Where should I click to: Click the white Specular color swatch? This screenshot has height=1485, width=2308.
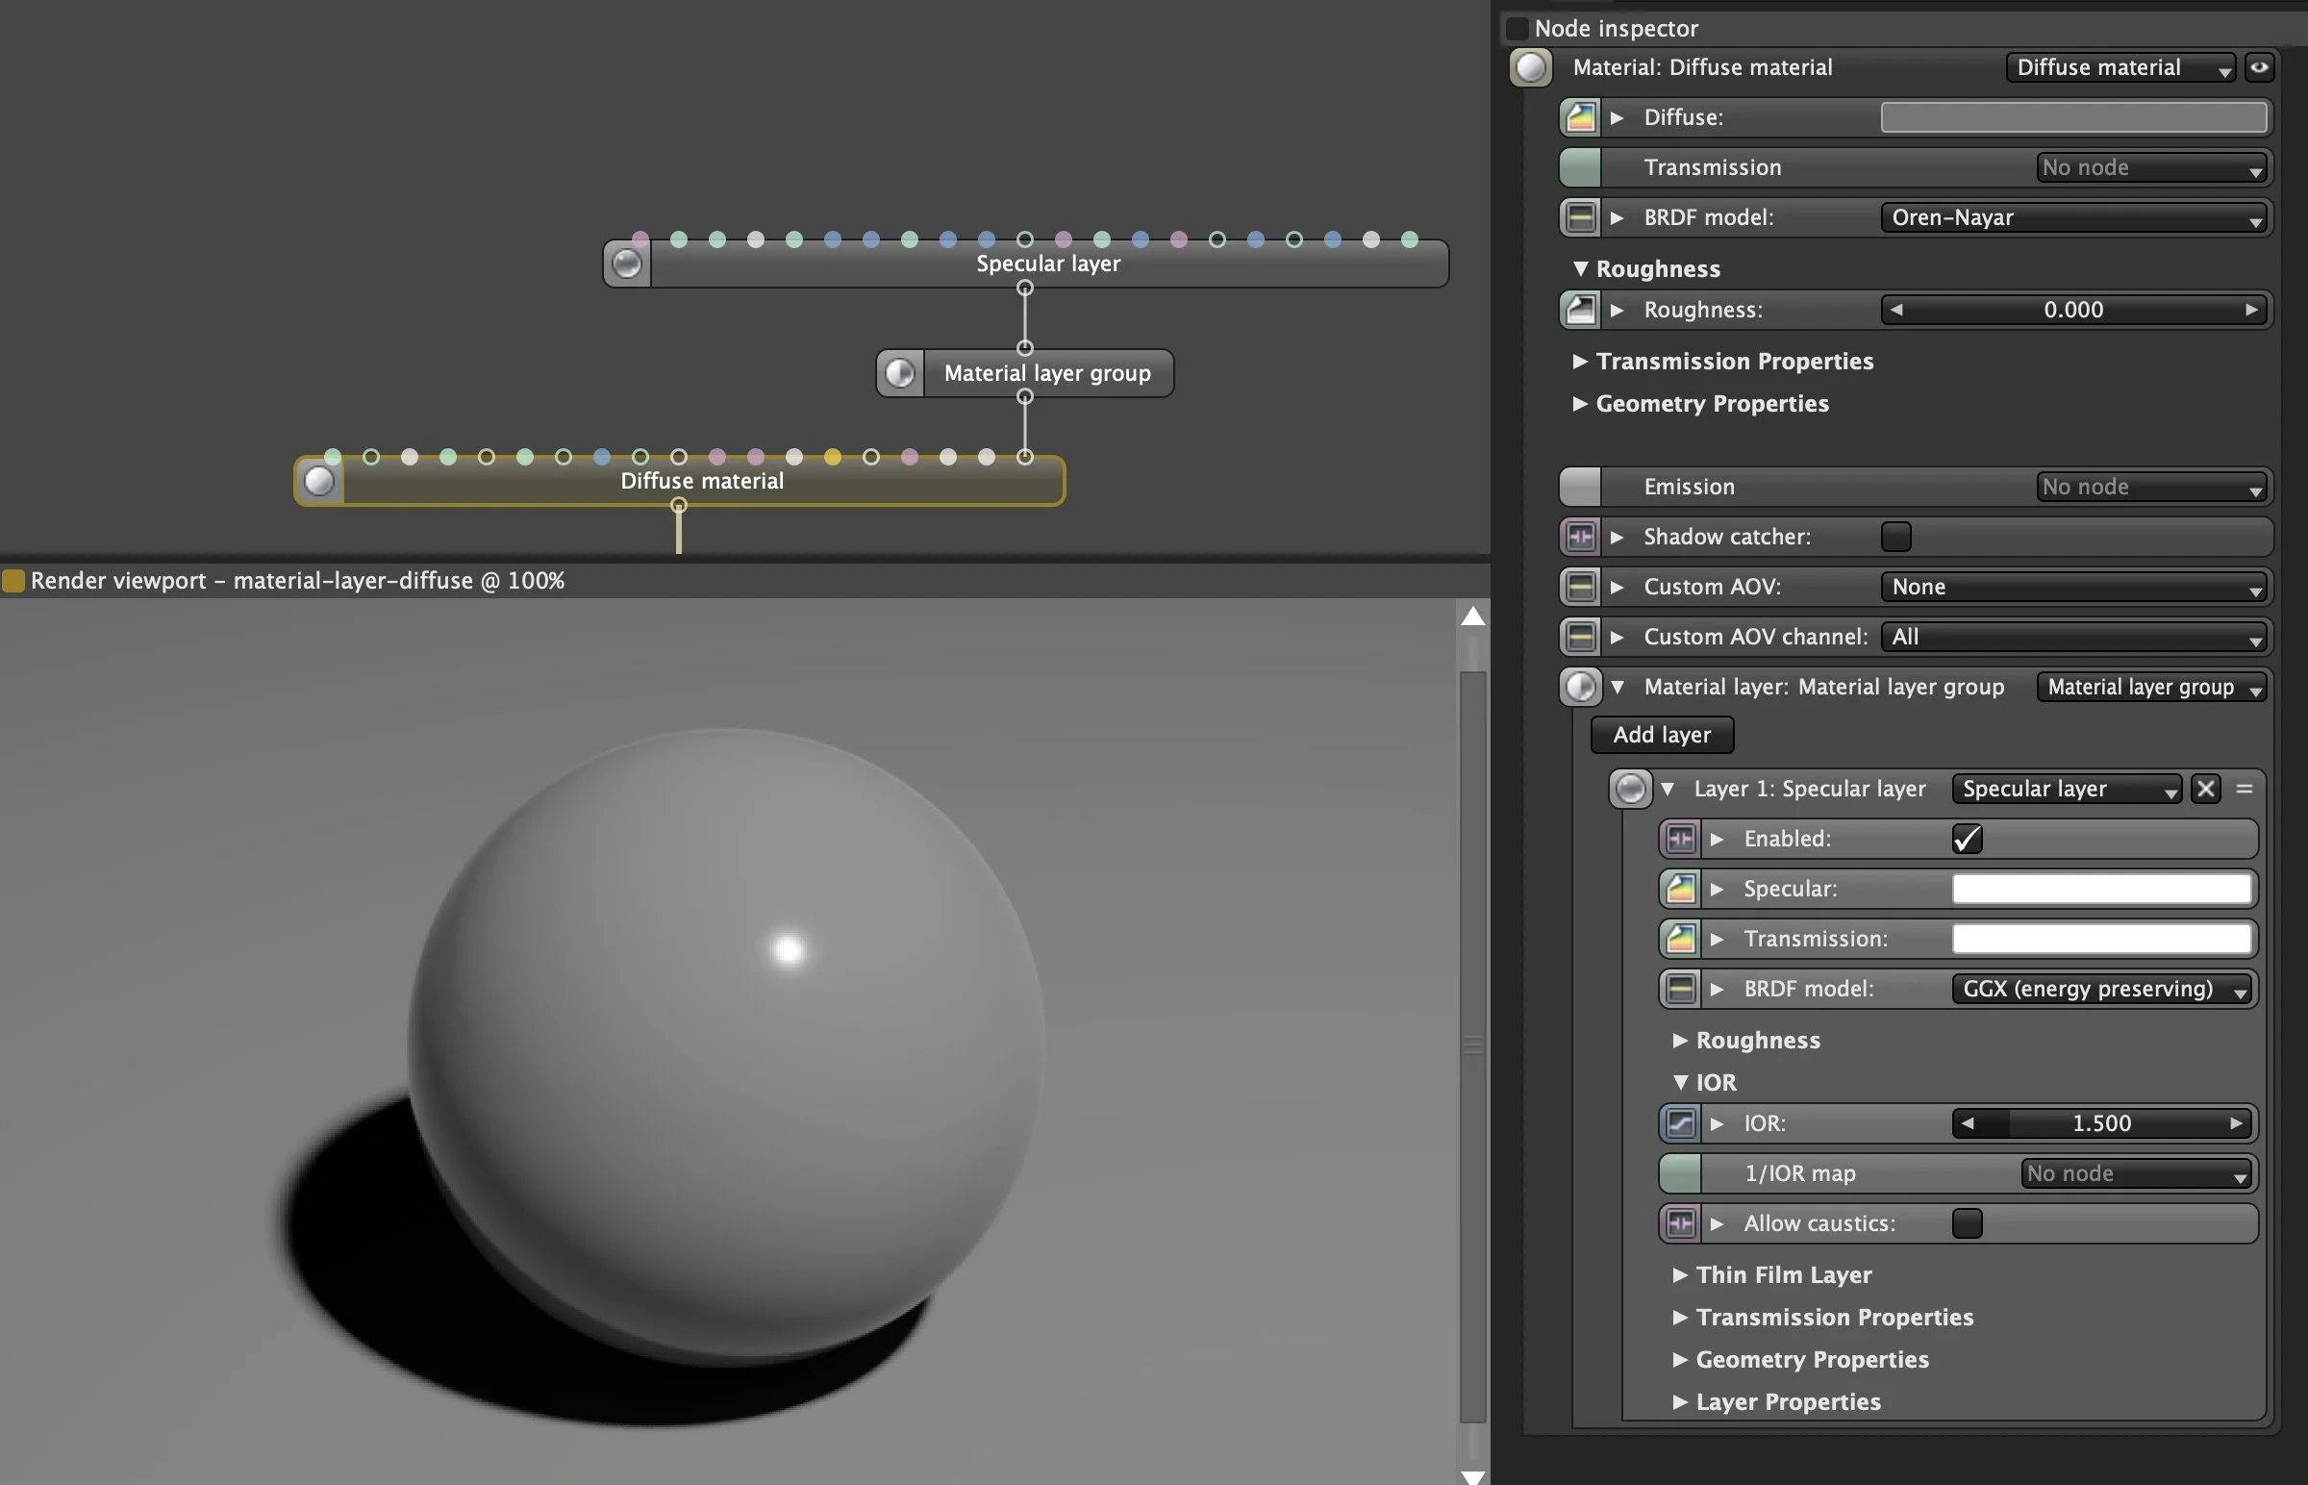coord(2101,889)
